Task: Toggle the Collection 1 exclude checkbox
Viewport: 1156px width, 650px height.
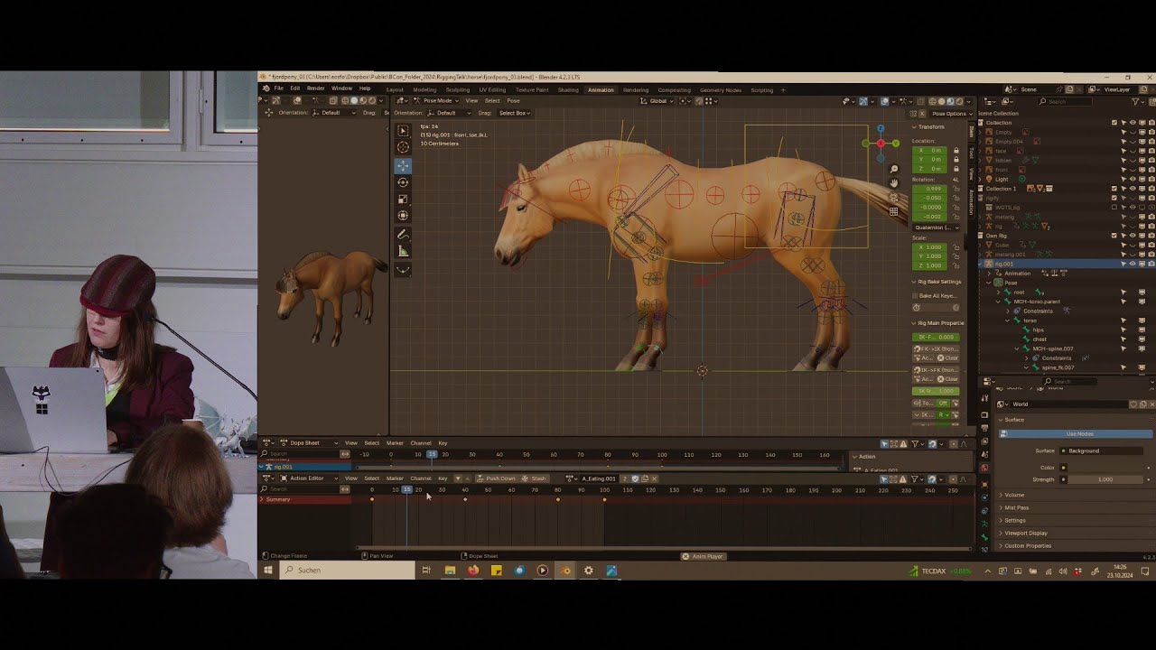Action: click(x=1114, y=189)
